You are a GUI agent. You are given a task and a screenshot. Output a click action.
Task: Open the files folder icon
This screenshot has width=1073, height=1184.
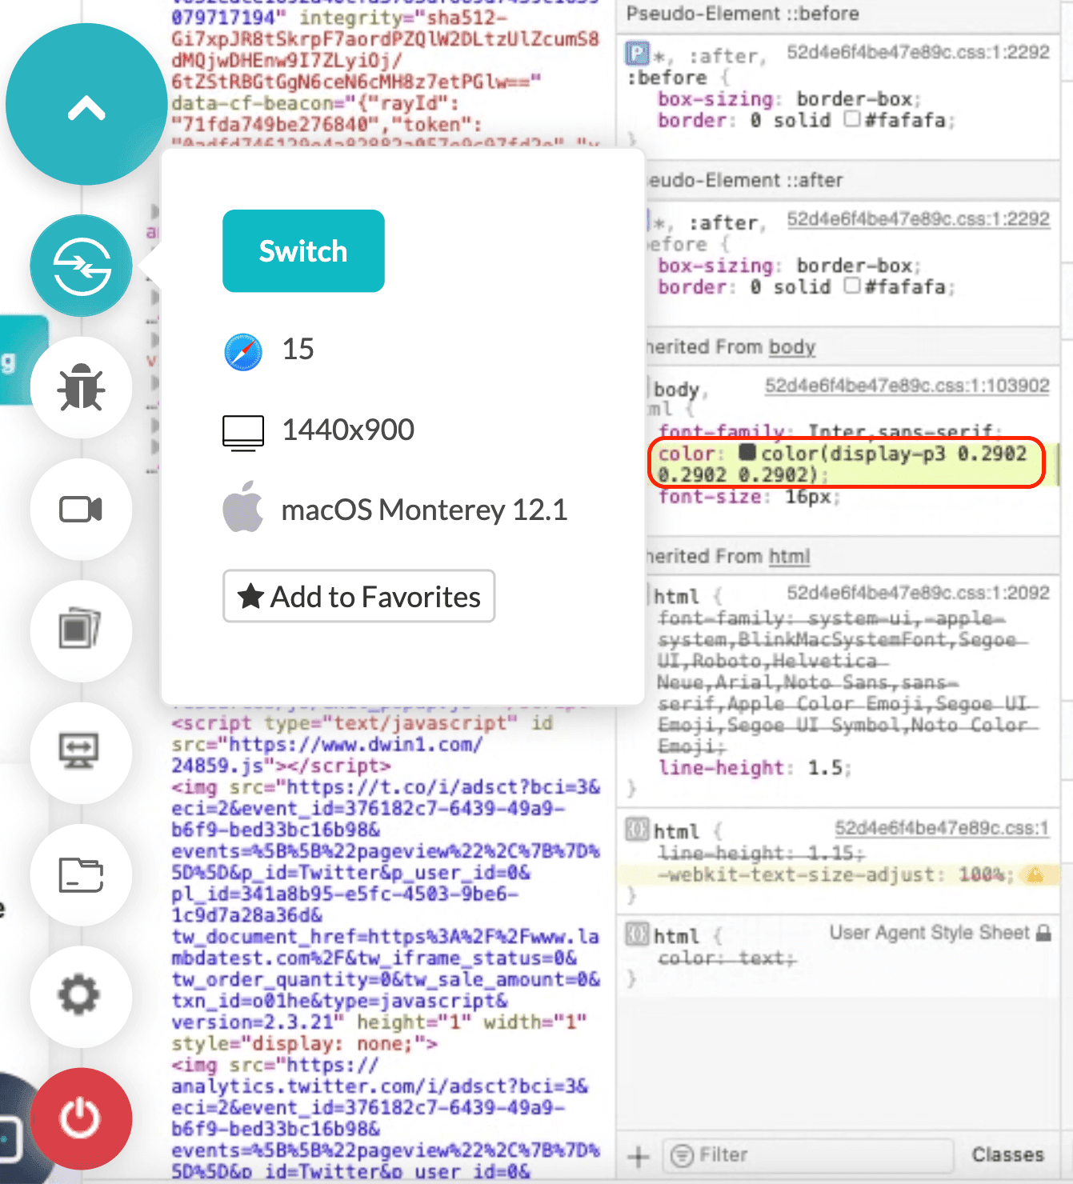tap(82, 874)
